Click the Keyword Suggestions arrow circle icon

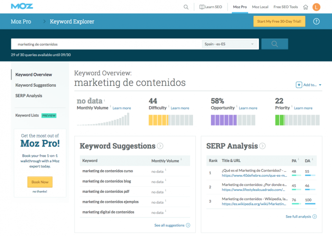click(x=160, y=146)
